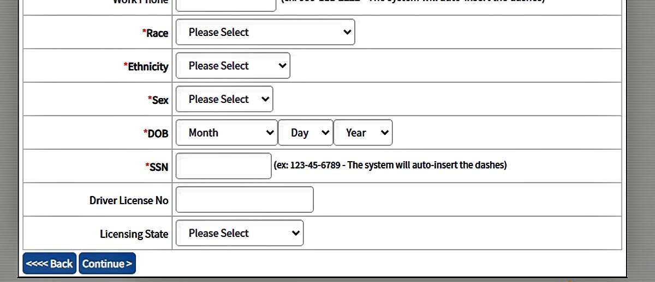Open the Race dropdown
This screenshot has width=655, height=282.
(265, 32)
